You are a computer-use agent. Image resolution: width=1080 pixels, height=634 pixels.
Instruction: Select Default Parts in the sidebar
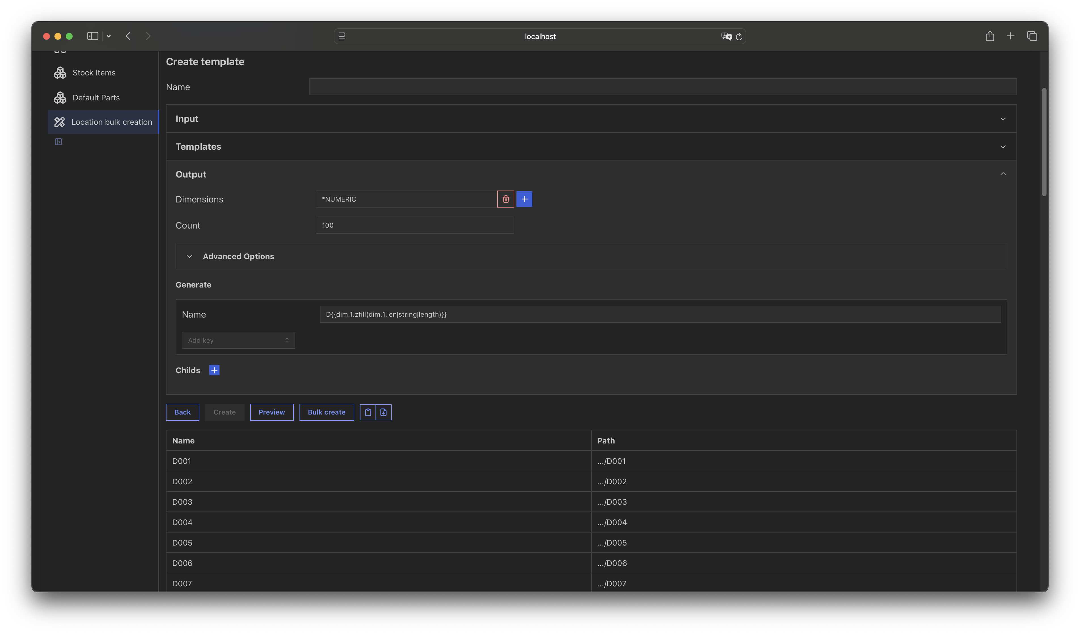tap(96, 98)
